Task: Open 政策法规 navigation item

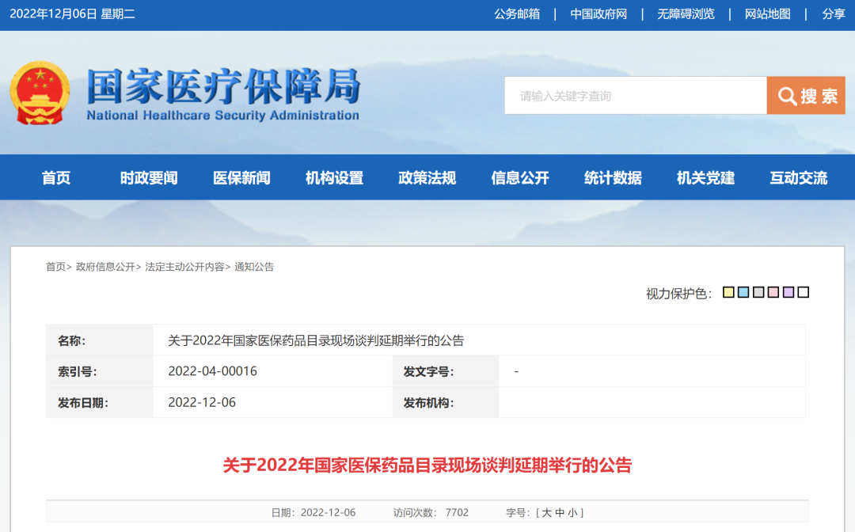Action: tap(427, 177)
